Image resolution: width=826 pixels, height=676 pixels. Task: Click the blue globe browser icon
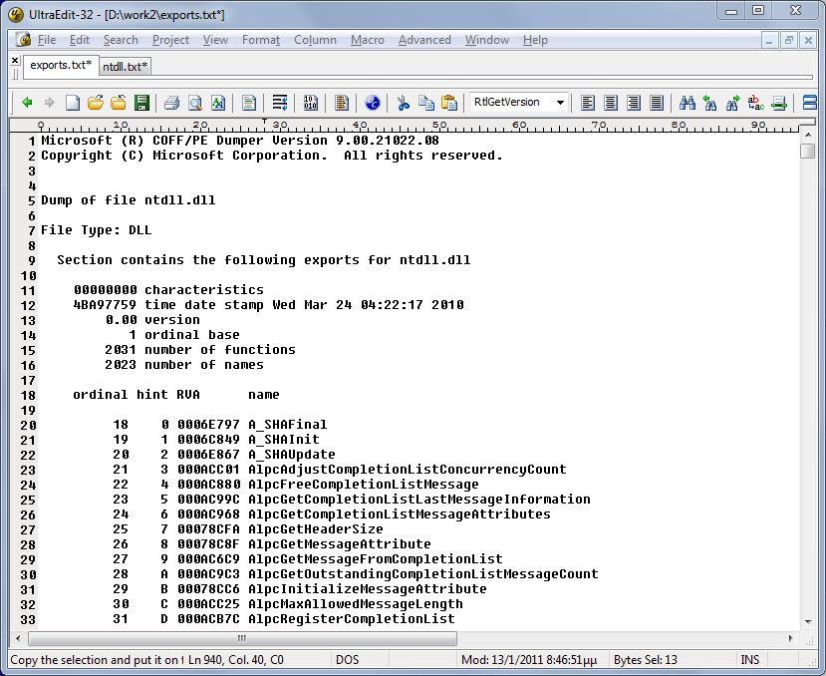372,103
